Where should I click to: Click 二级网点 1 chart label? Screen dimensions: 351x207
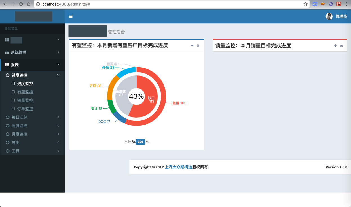click(111, 64)
